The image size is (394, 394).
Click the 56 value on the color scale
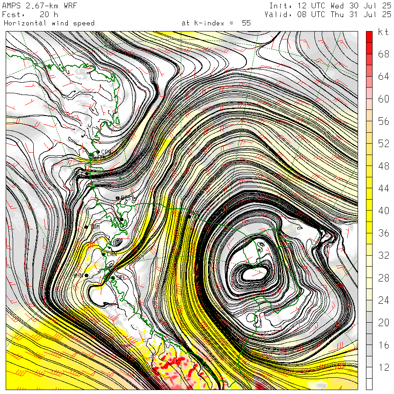tap(383, 121)
